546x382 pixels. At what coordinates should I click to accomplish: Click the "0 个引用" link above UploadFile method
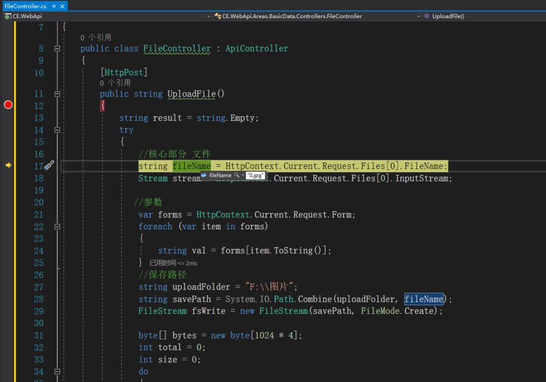coord(115,83)
